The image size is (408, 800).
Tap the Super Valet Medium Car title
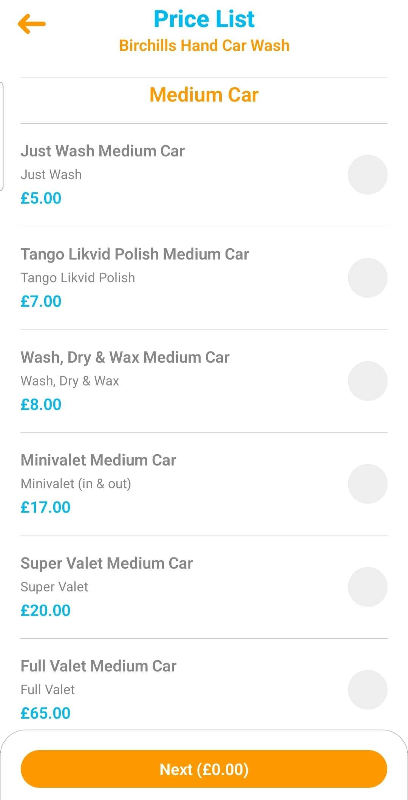tap(107, 563)
